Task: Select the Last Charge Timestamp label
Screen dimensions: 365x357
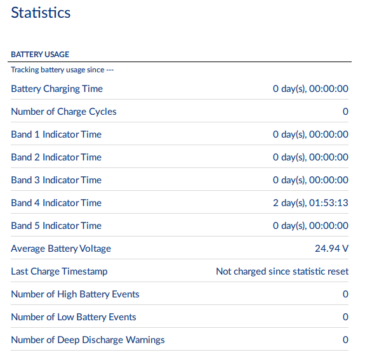Action: point(59,271)
